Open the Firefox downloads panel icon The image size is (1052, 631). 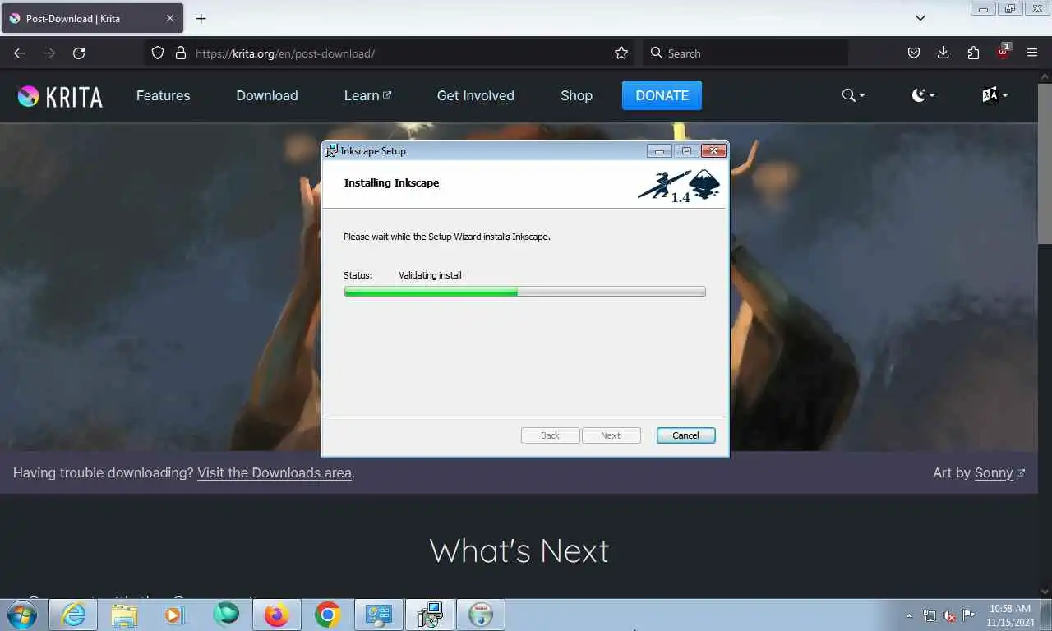(944, 53)
